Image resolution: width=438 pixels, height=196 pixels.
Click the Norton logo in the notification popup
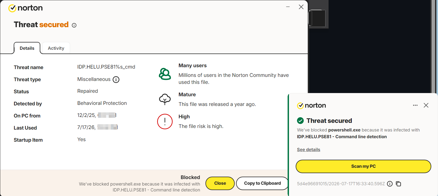(312, 105)
